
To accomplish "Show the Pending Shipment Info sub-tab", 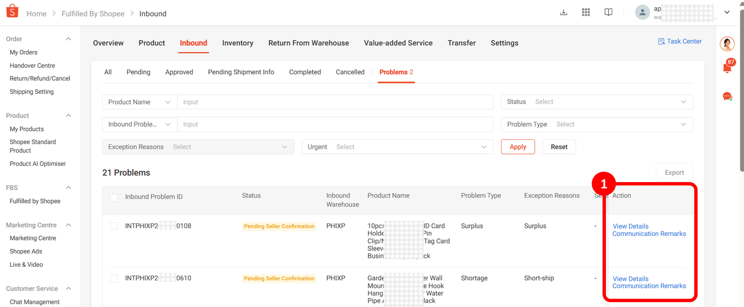I will point(241,72).
